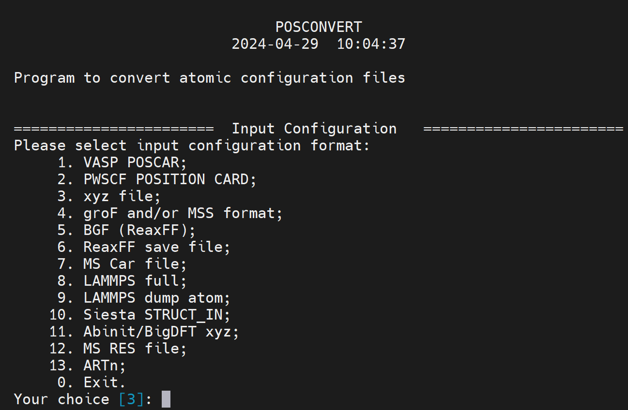
Task: Click the date and time stamp line
Action: click(x=318, y=44)
